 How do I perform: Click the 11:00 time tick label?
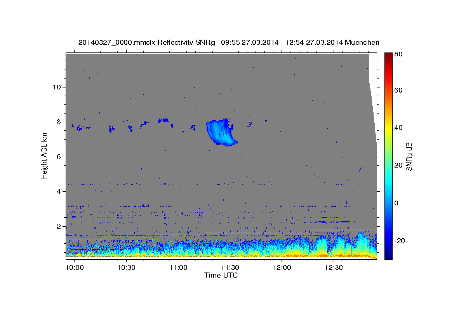tap(178, 268)
